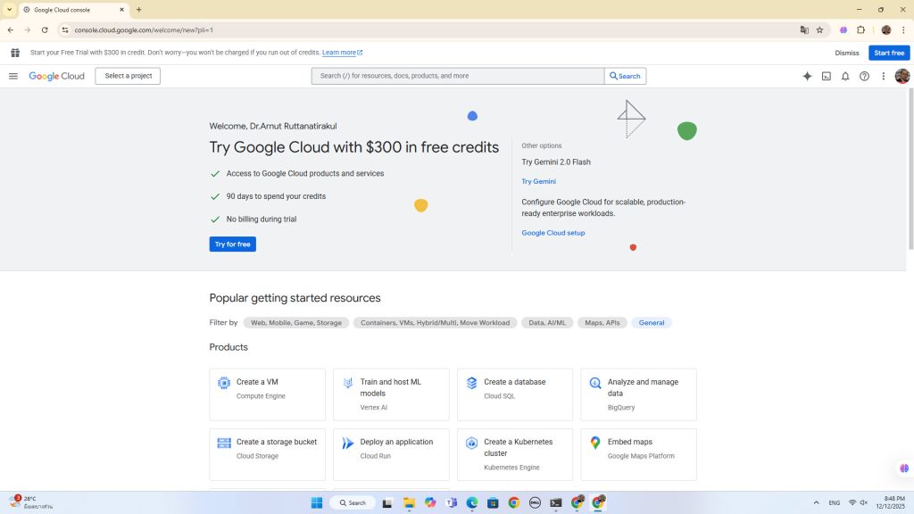914x514 pixels.
Task: Activate Cloud Shell terminal icon
Action: [827, 76]
